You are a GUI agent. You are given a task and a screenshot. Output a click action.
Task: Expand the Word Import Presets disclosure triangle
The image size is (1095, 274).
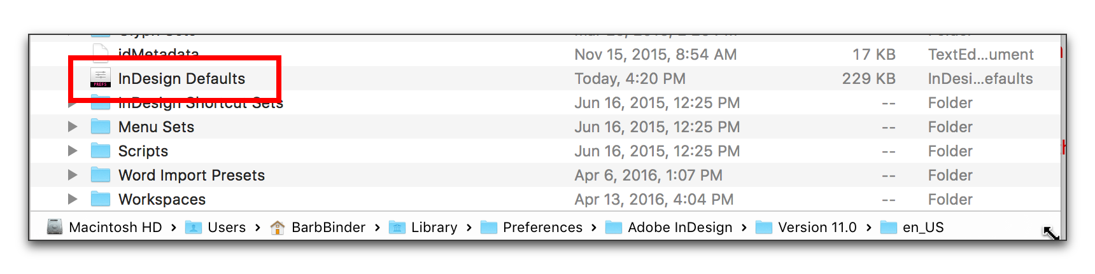click(73, 175)
